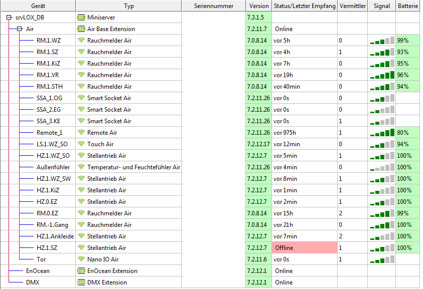The width and height of the screenshot is (423, 289).
Task: Click signal bars for RM.1.VR
Action: 382,75
